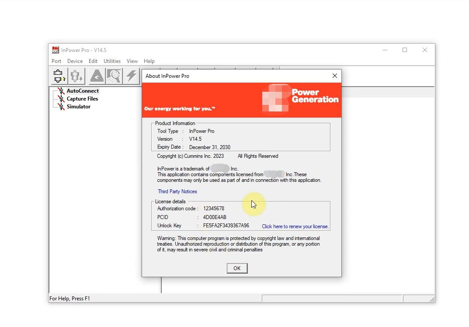This screenshot has width=469, height=327.
Task: Click the magnifying glass toolbar icon
Action: pyautogui.click(x=114, y=76)
